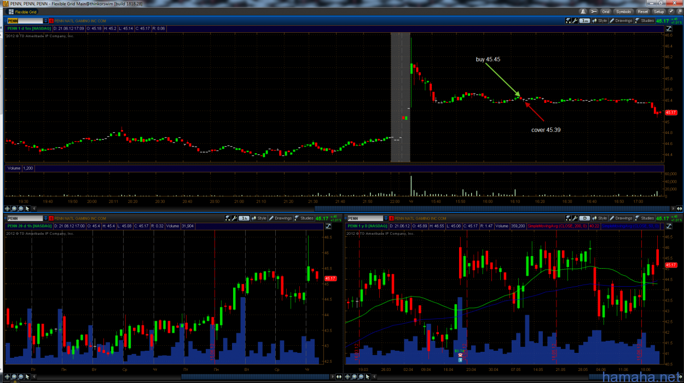Open Studies menu in bottom-right chart
Screen dimensions: 684x383
[645, 218]
